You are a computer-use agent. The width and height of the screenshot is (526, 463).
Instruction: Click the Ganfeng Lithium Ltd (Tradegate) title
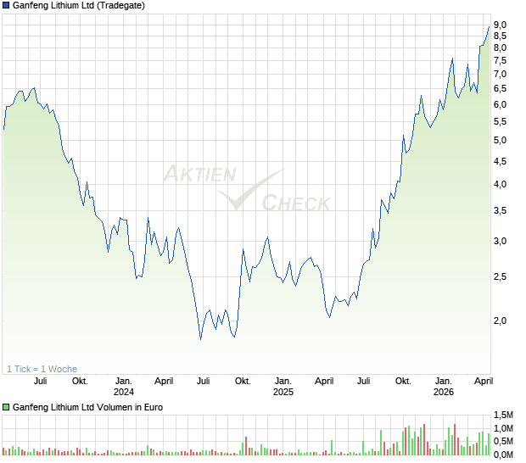click(79, 5)
